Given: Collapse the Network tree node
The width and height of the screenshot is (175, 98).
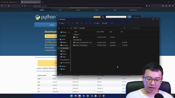Looking at the screenshot, I should pyautogui.click(x=58, y=66).
